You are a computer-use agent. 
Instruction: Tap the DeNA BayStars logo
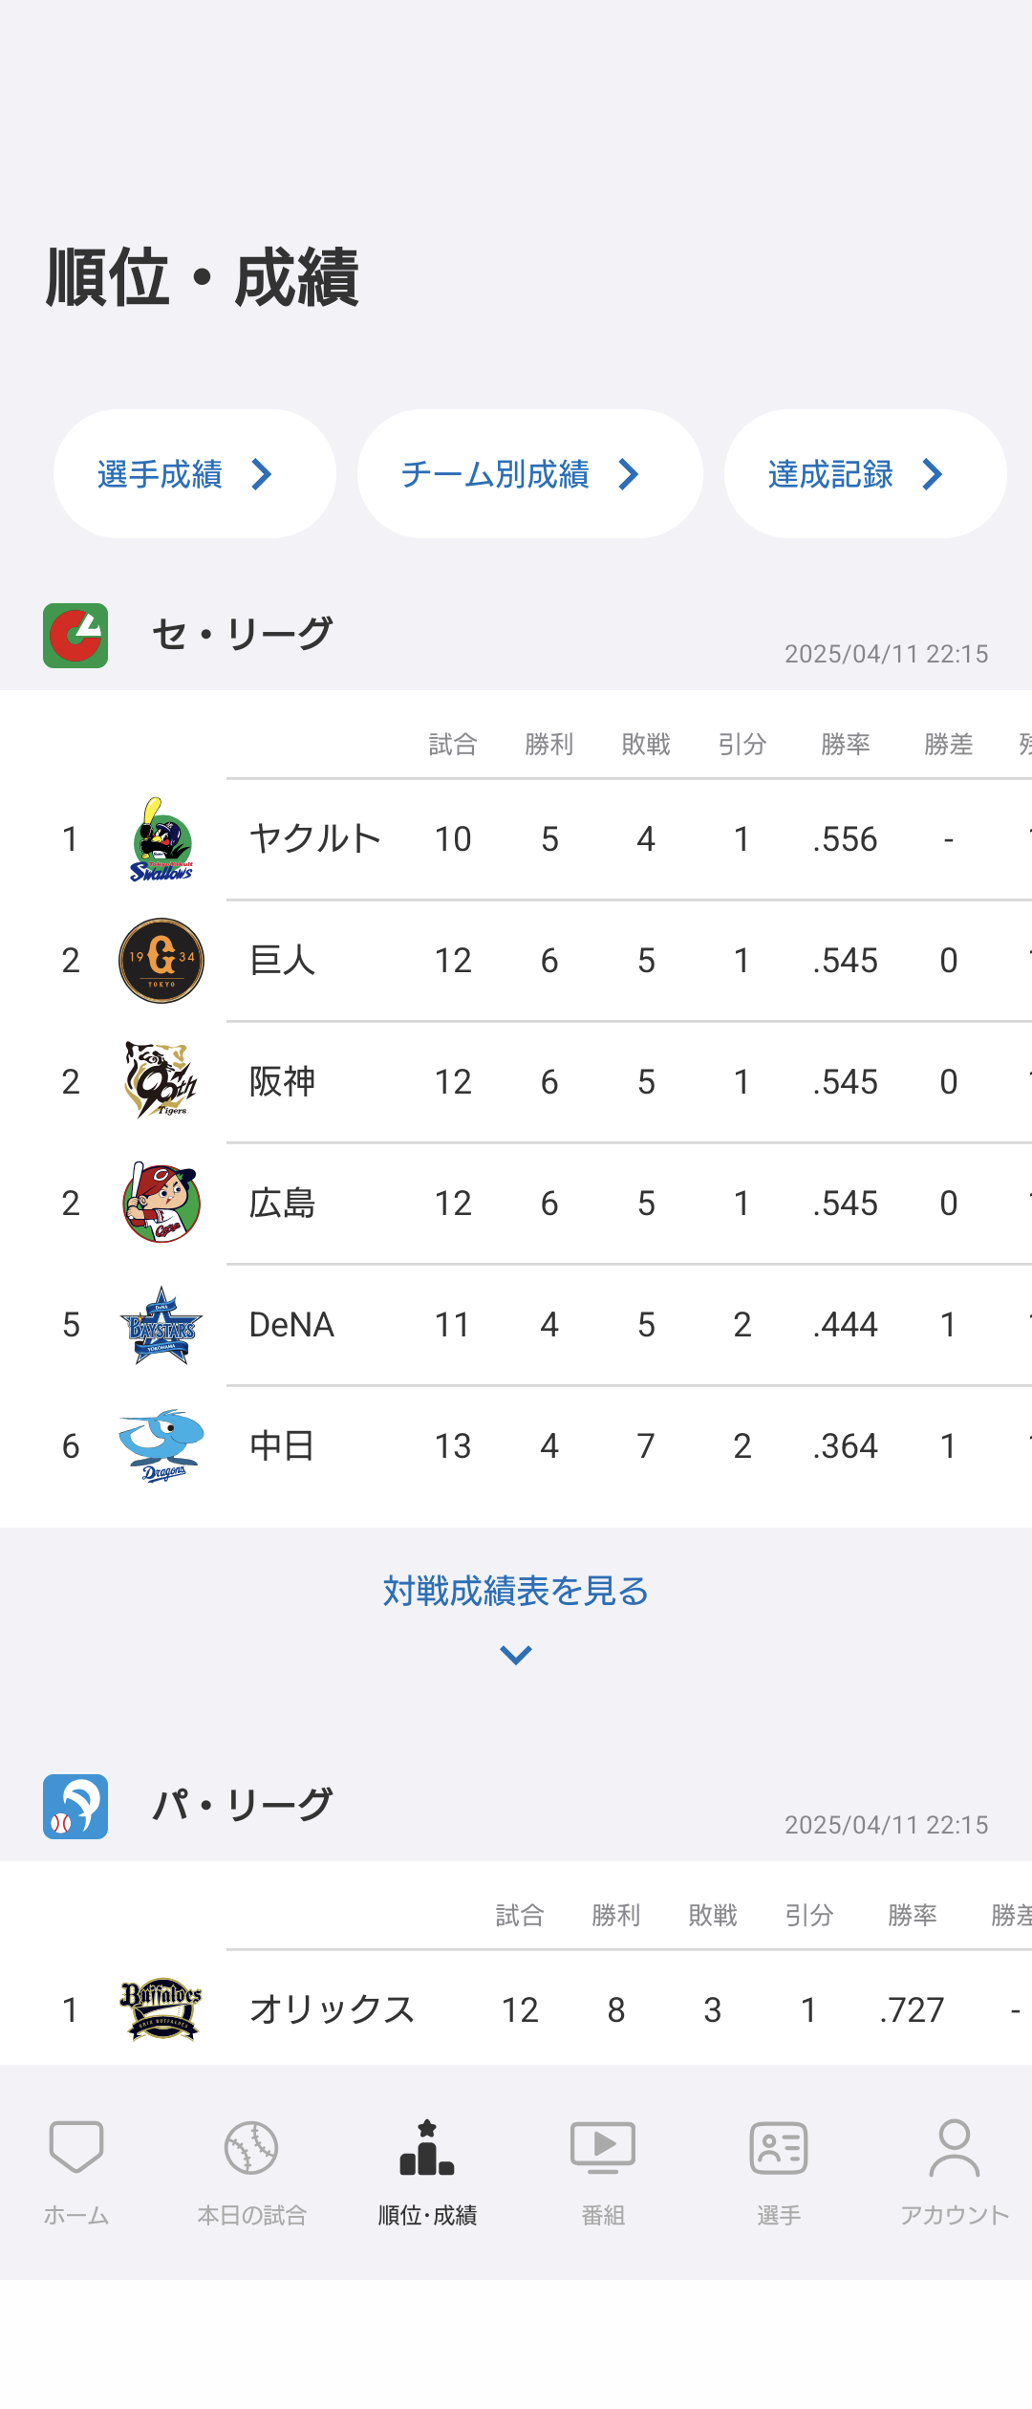pyautogui.click(x=161, y=1325)
